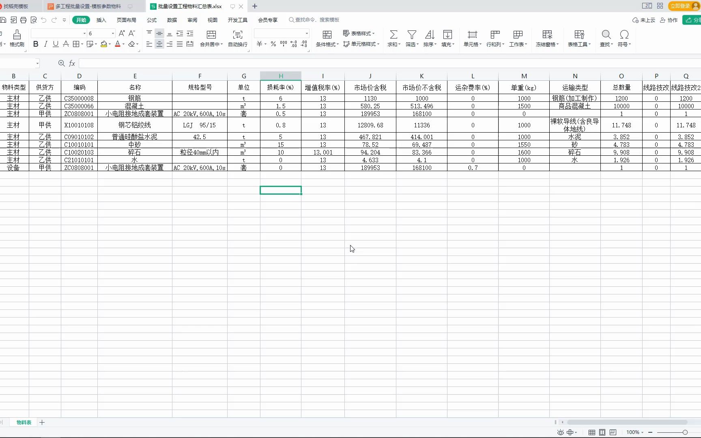Open the 筛选 filter tool

coord(411,39)
